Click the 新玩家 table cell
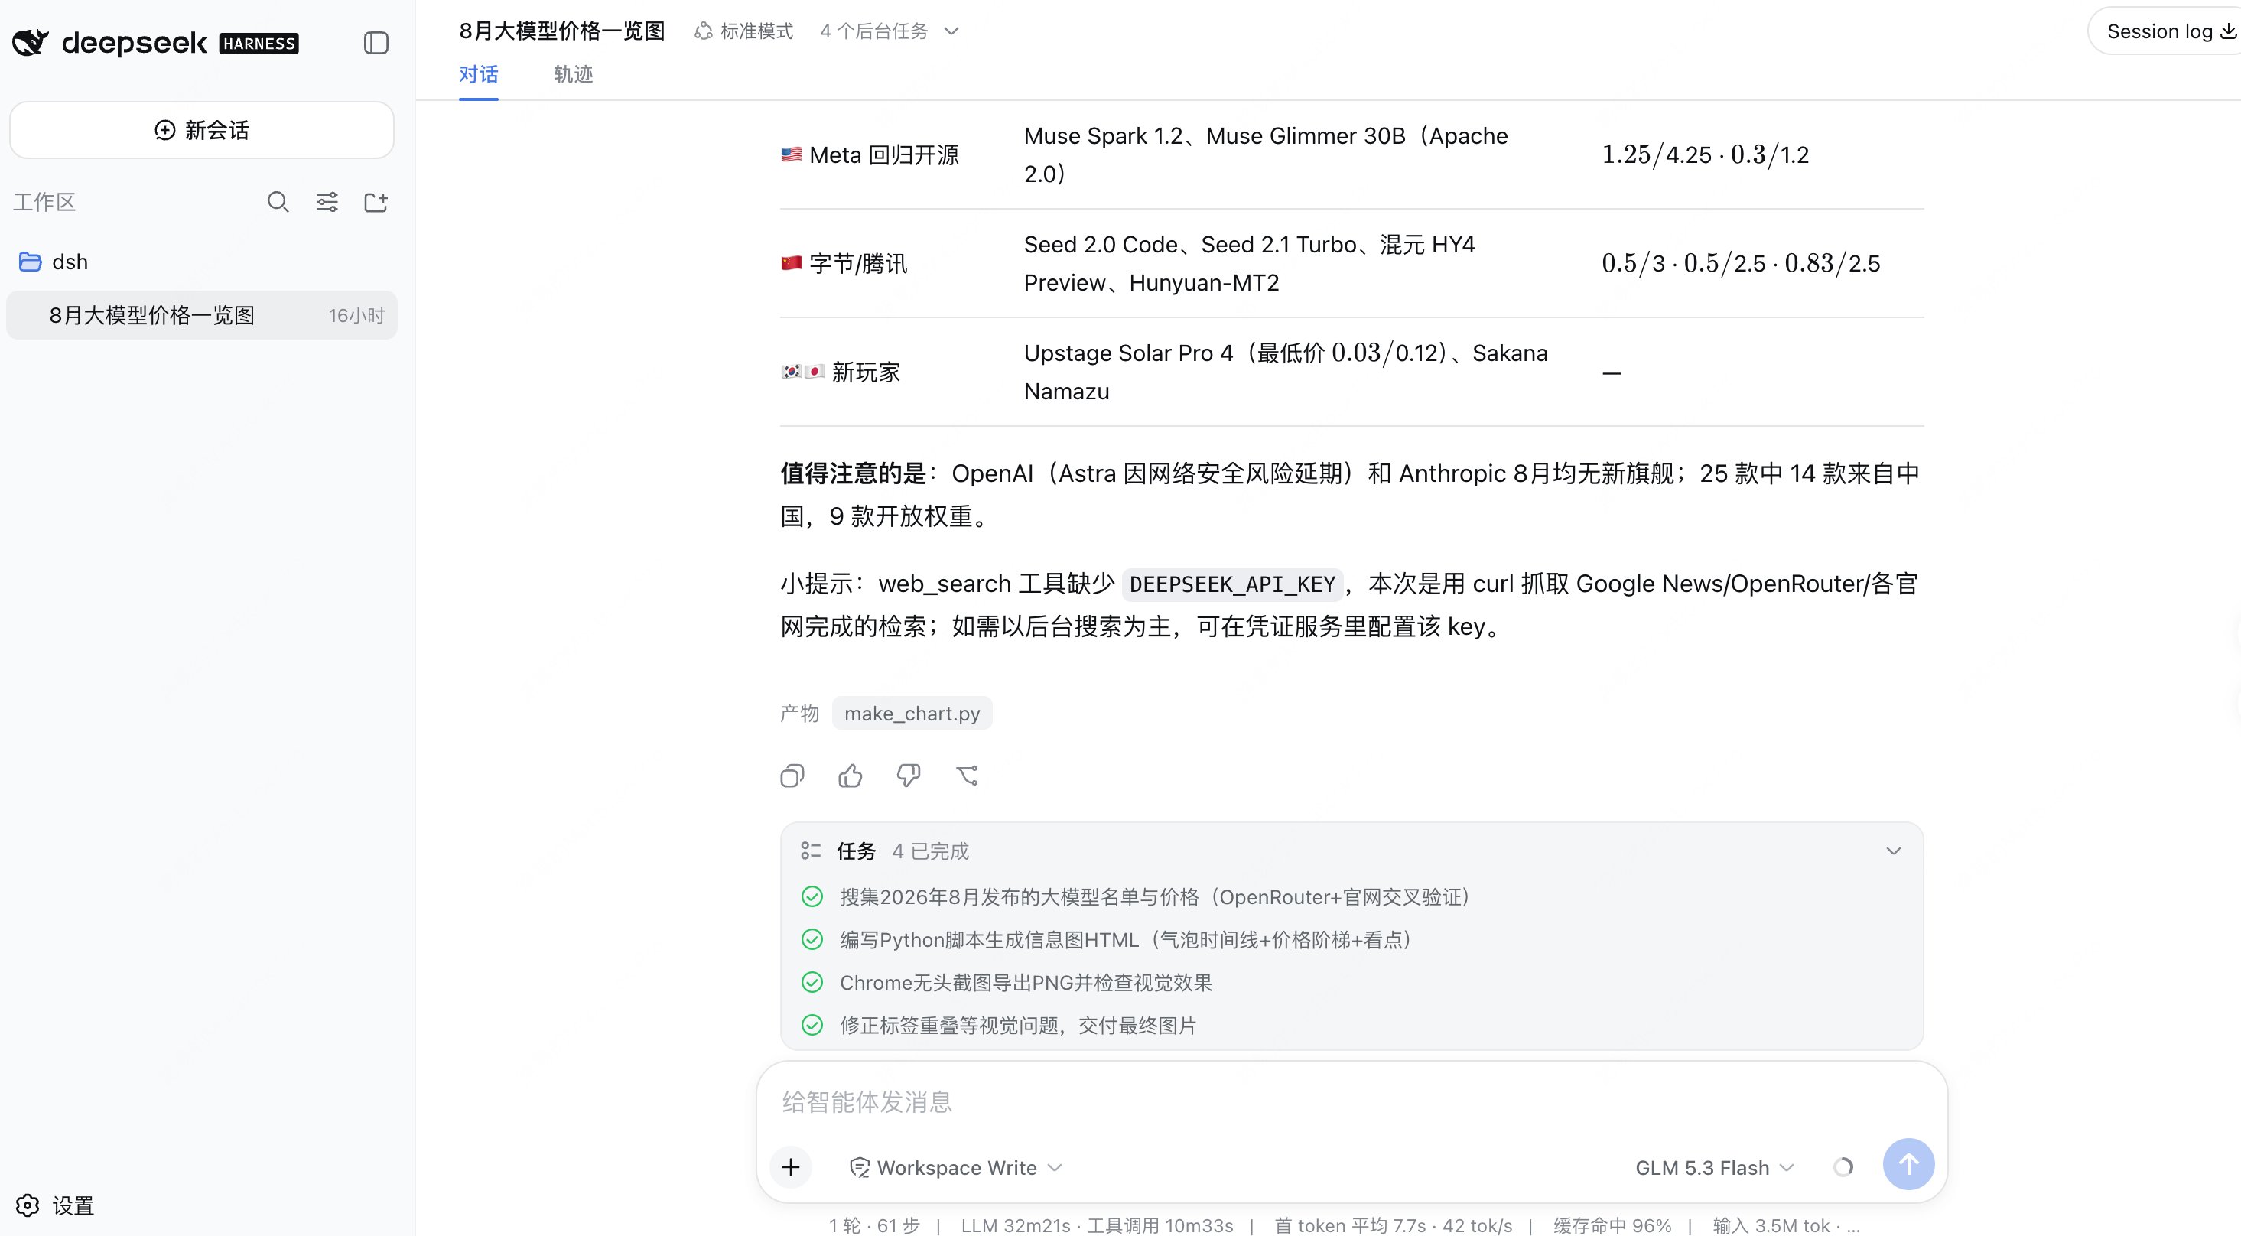 pos(841,372)
